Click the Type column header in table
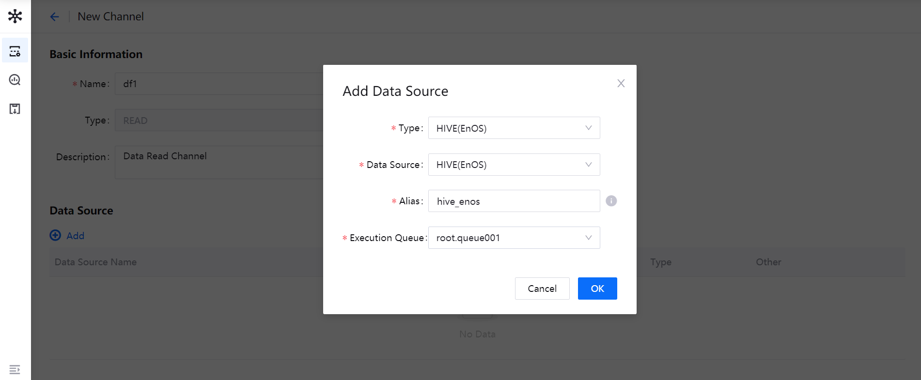This screenshot has height=380, width=921. coord(661,262)
